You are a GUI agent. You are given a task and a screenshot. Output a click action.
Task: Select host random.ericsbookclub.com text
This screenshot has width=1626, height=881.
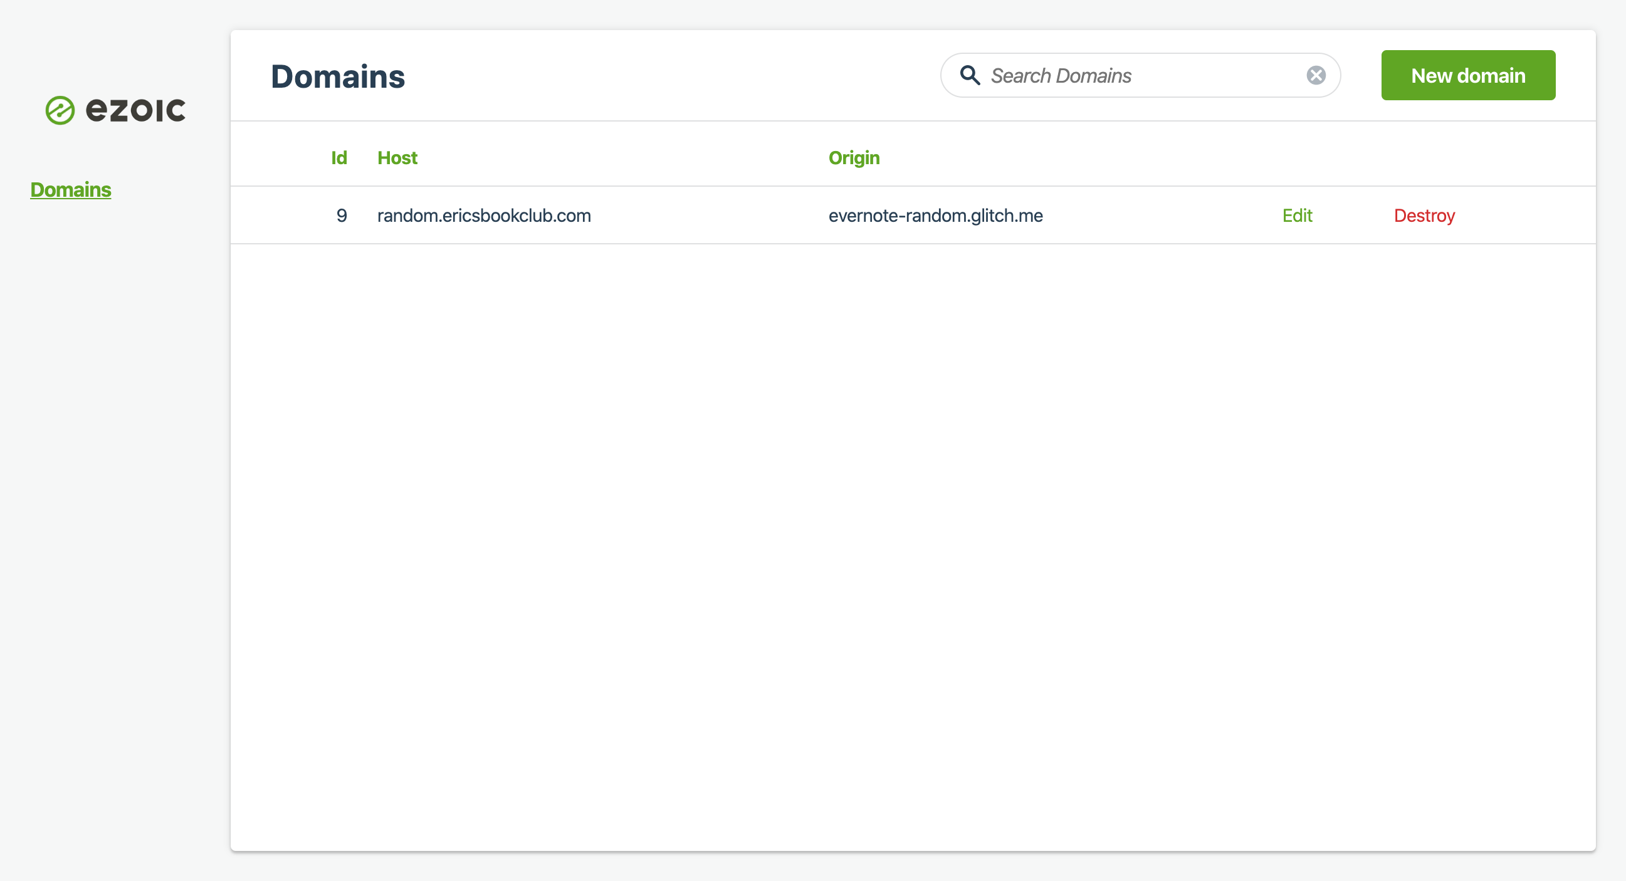[x=483, y=216]
